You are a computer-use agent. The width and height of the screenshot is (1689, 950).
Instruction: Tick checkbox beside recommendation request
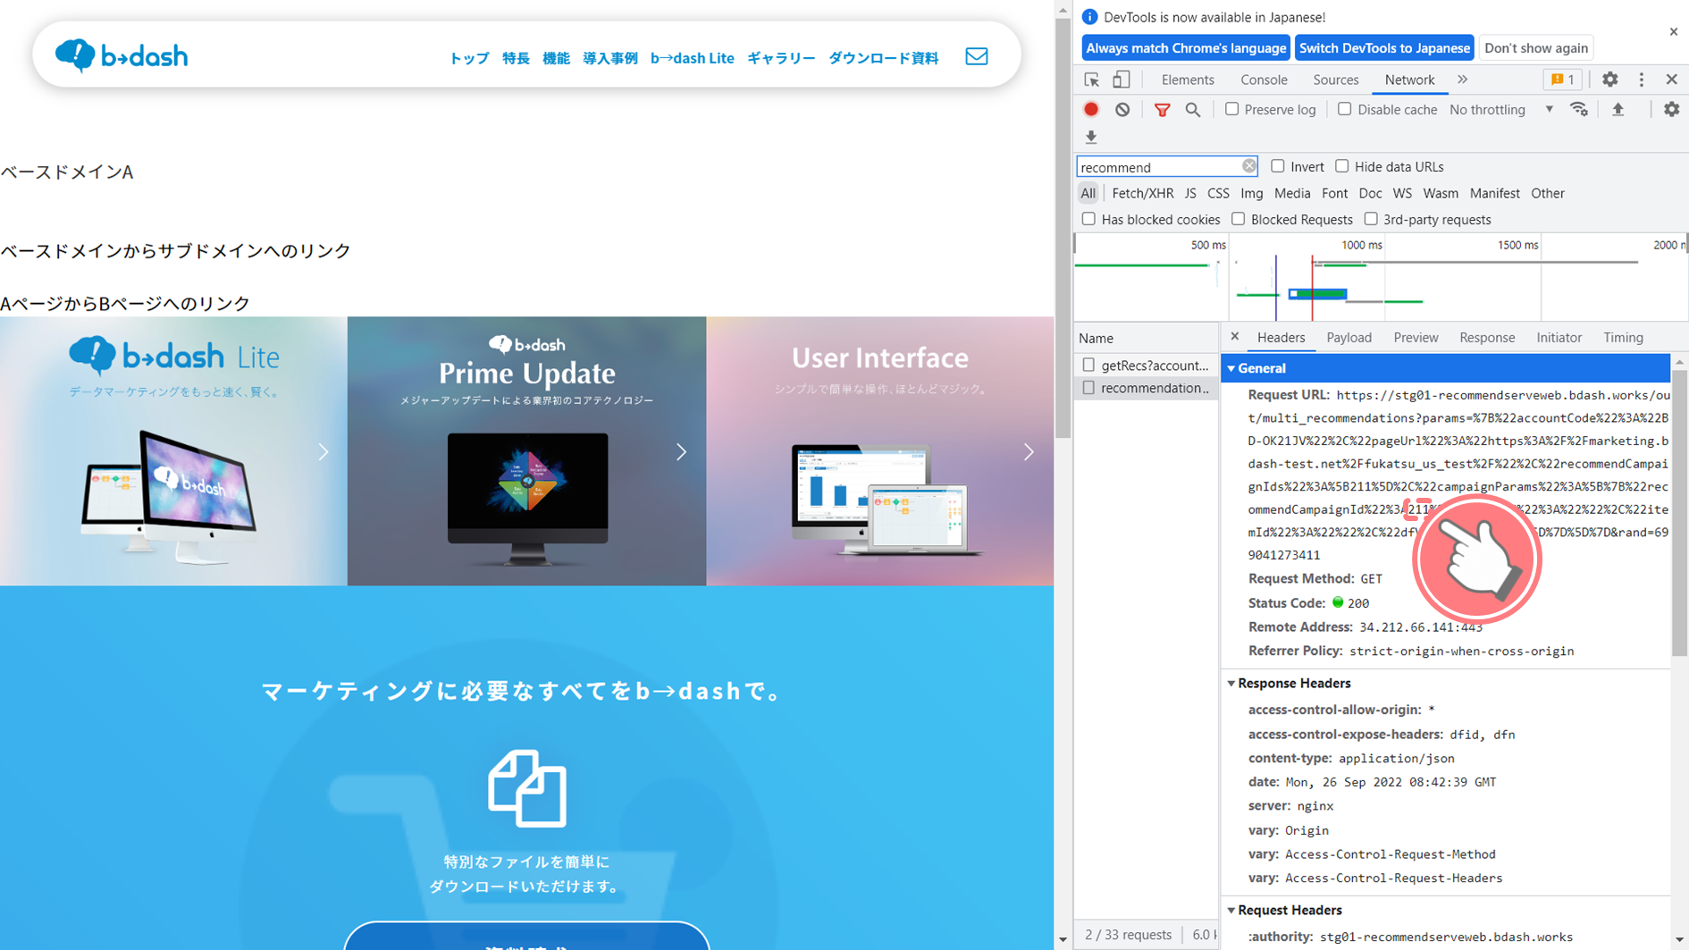tap(1088, 388)
